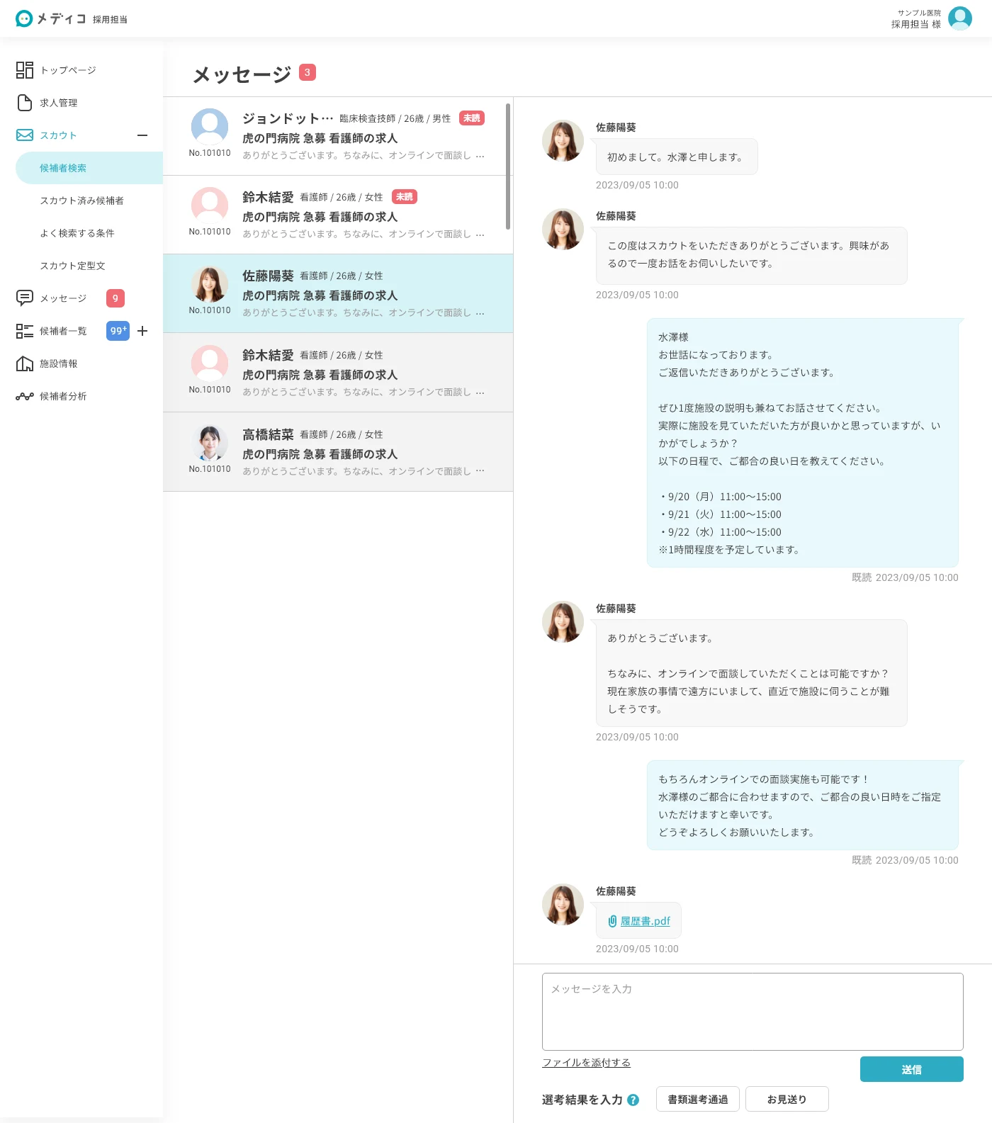The image size is (992, 1123).
Task: Click the メッセージ speech bubble icon
Action: coord(25,298)
